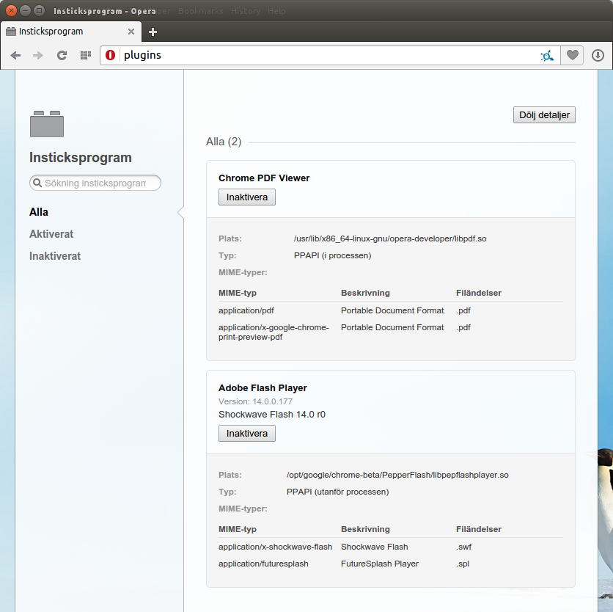Viewport: 613px width, 612px height.
Task: Click Version: 14.0.0.177 text
Action: [256, 401]
